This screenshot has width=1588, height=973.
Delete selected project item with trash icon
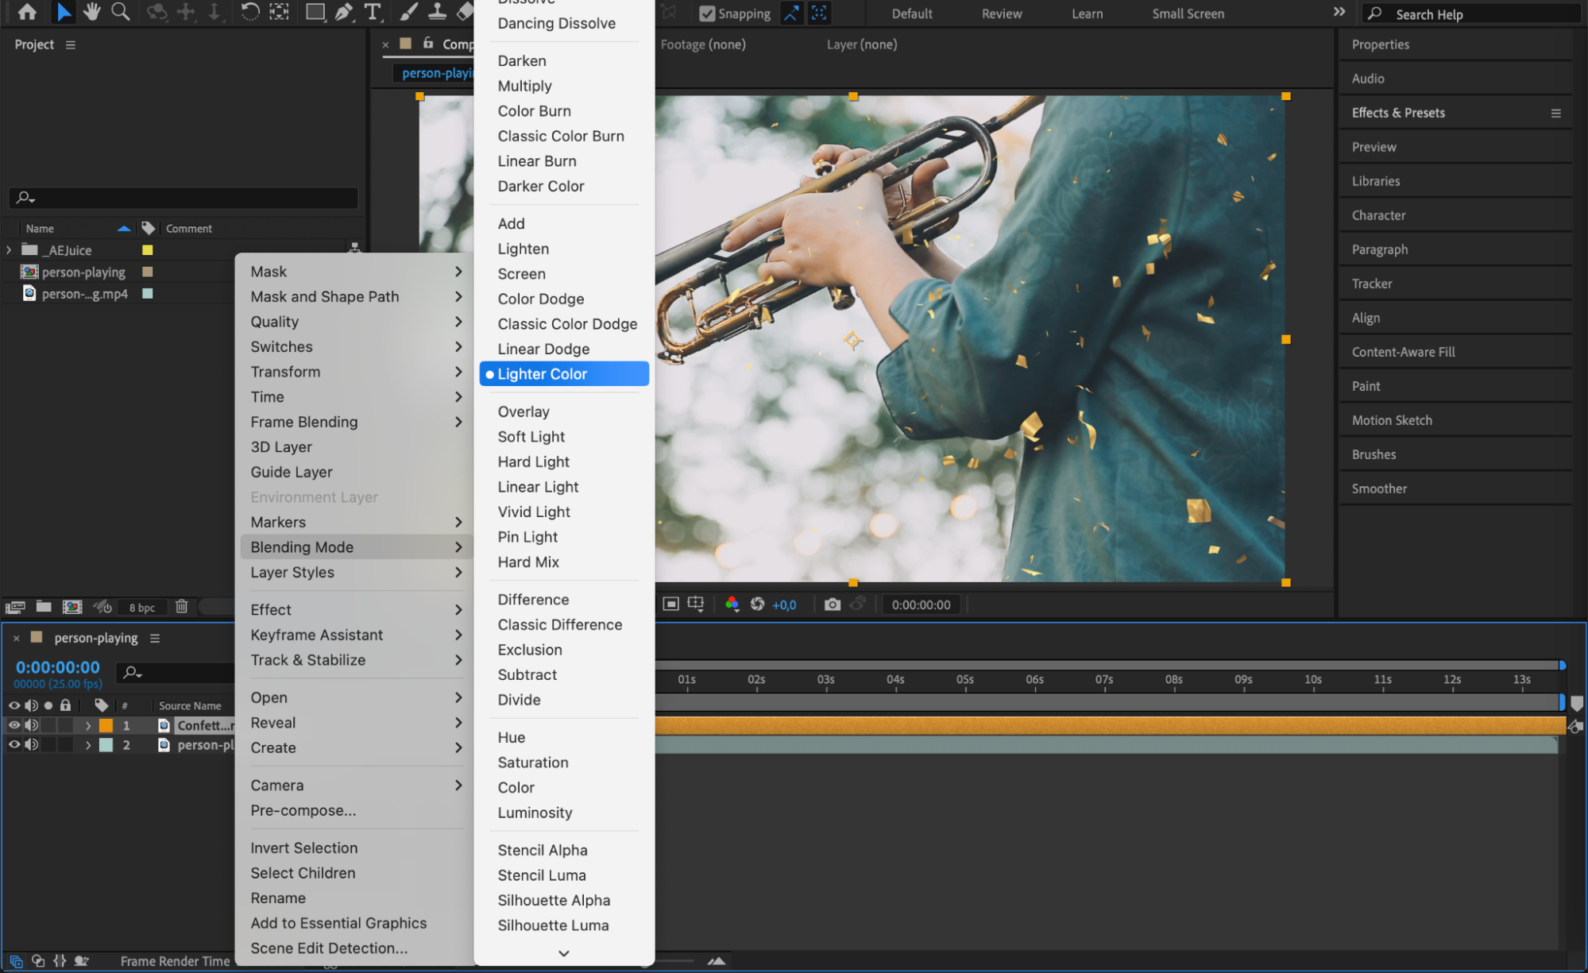click(181, 607)
